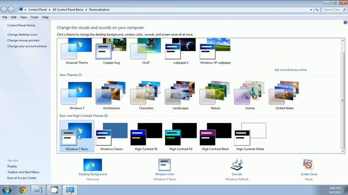The width and height of the screenshot is (348, 195).
Task: Apply the High Contrast Black theme
Action: (x=215, y=136)
